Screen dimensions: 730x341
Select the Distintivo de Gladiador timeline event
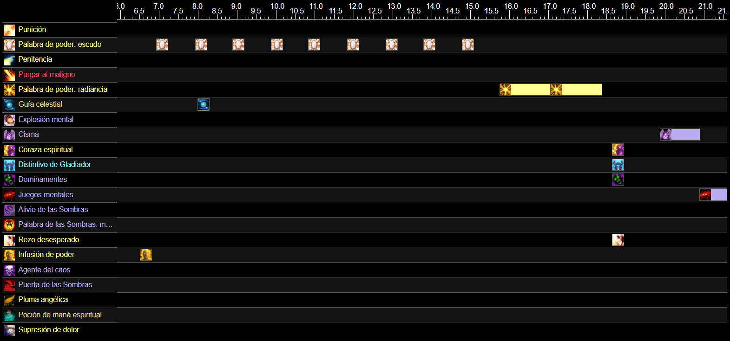tap(618, 165)
